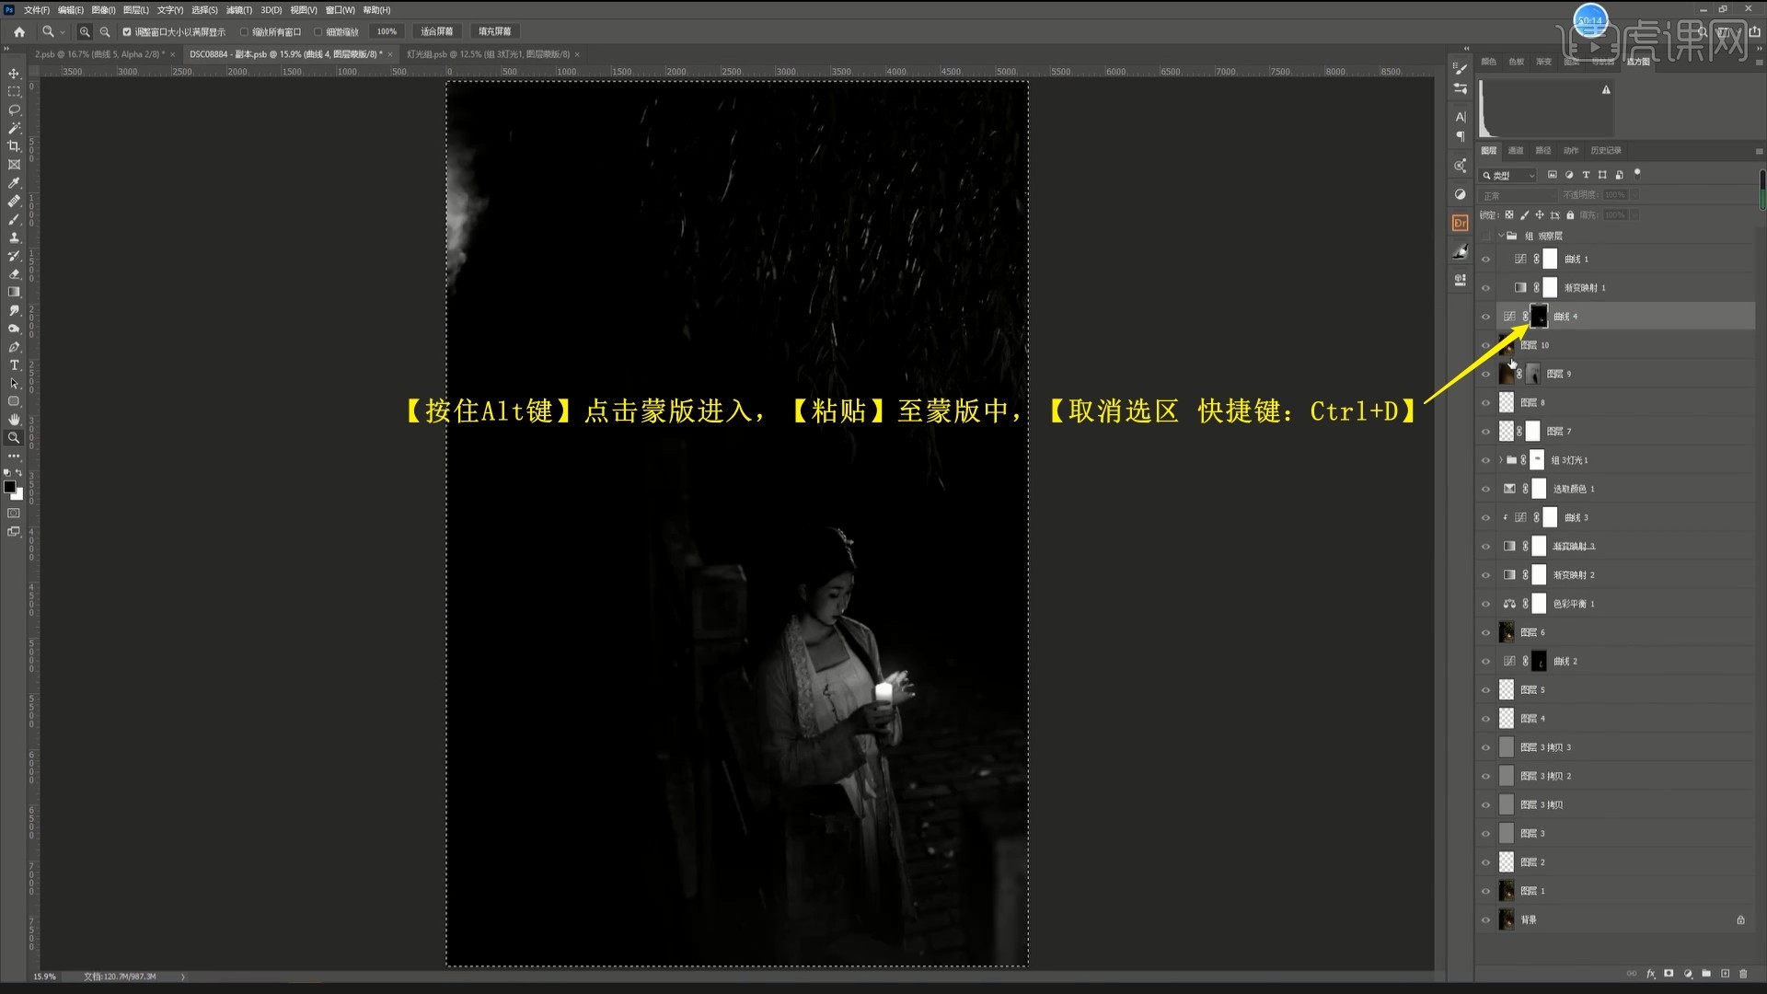Switch to the 通道 panel tab
1767x994 pixels.
click(1516, 150)
